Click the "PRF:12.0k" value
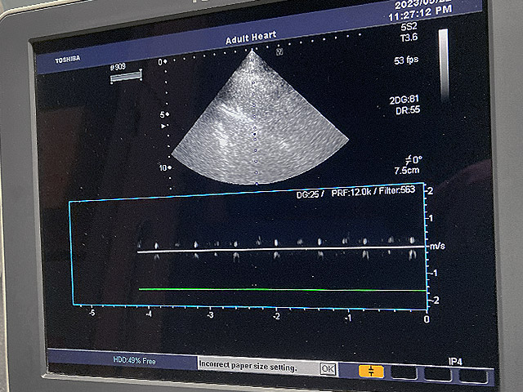Image resolution: width=523 pixels, height=392 pixels. pos(351,193)
